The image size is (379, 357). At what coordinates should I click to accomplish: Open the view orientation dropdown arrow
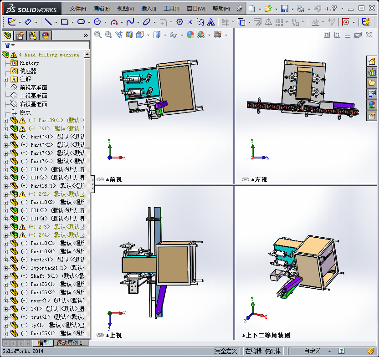point(148,35)
